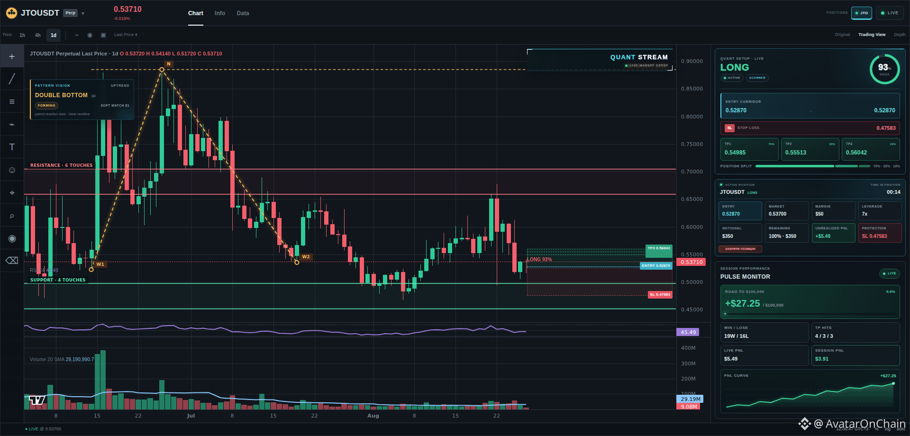Click the TP1 0.54985 target card

[x=749, y=149]
